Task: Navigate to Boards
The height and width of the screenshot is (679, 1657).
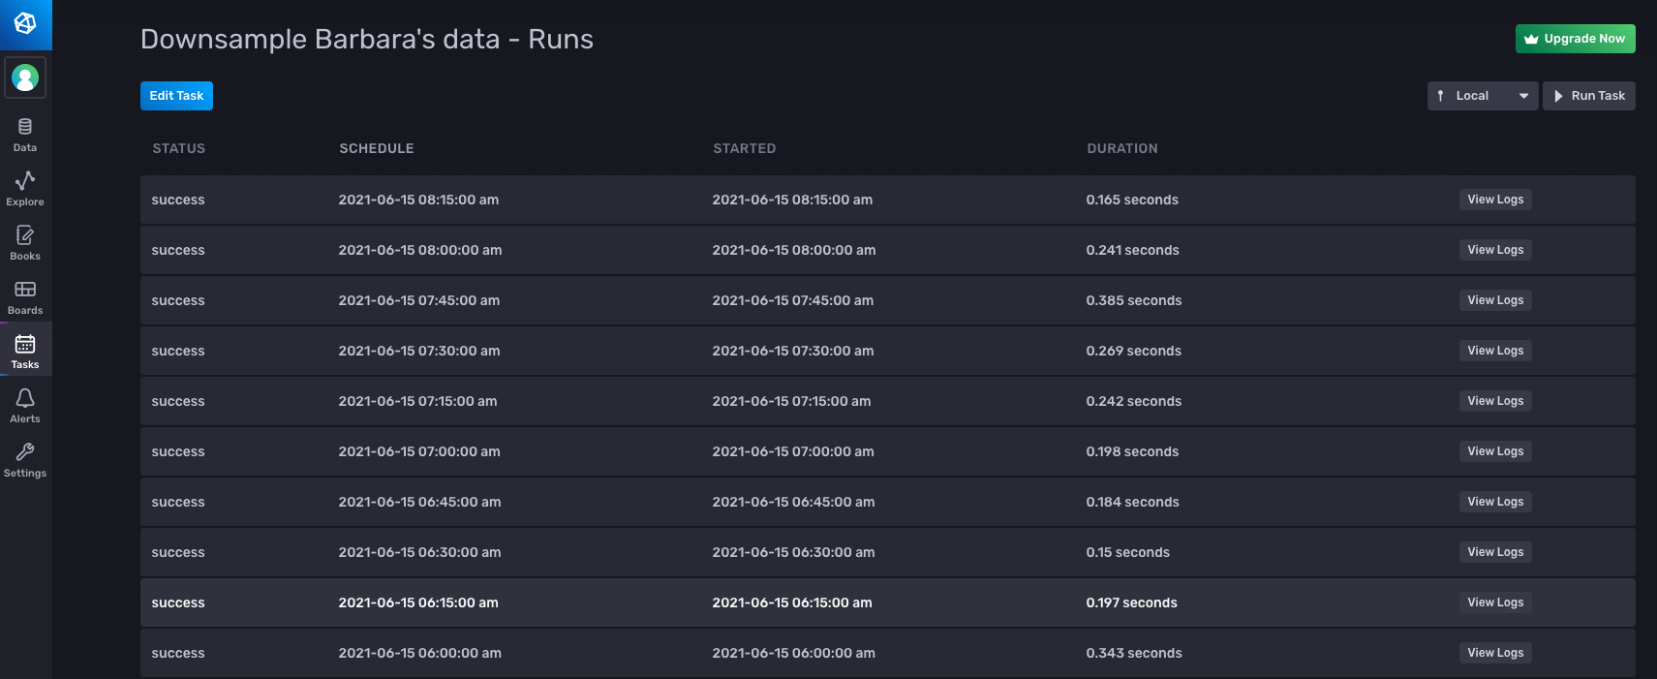Action: 25,297
